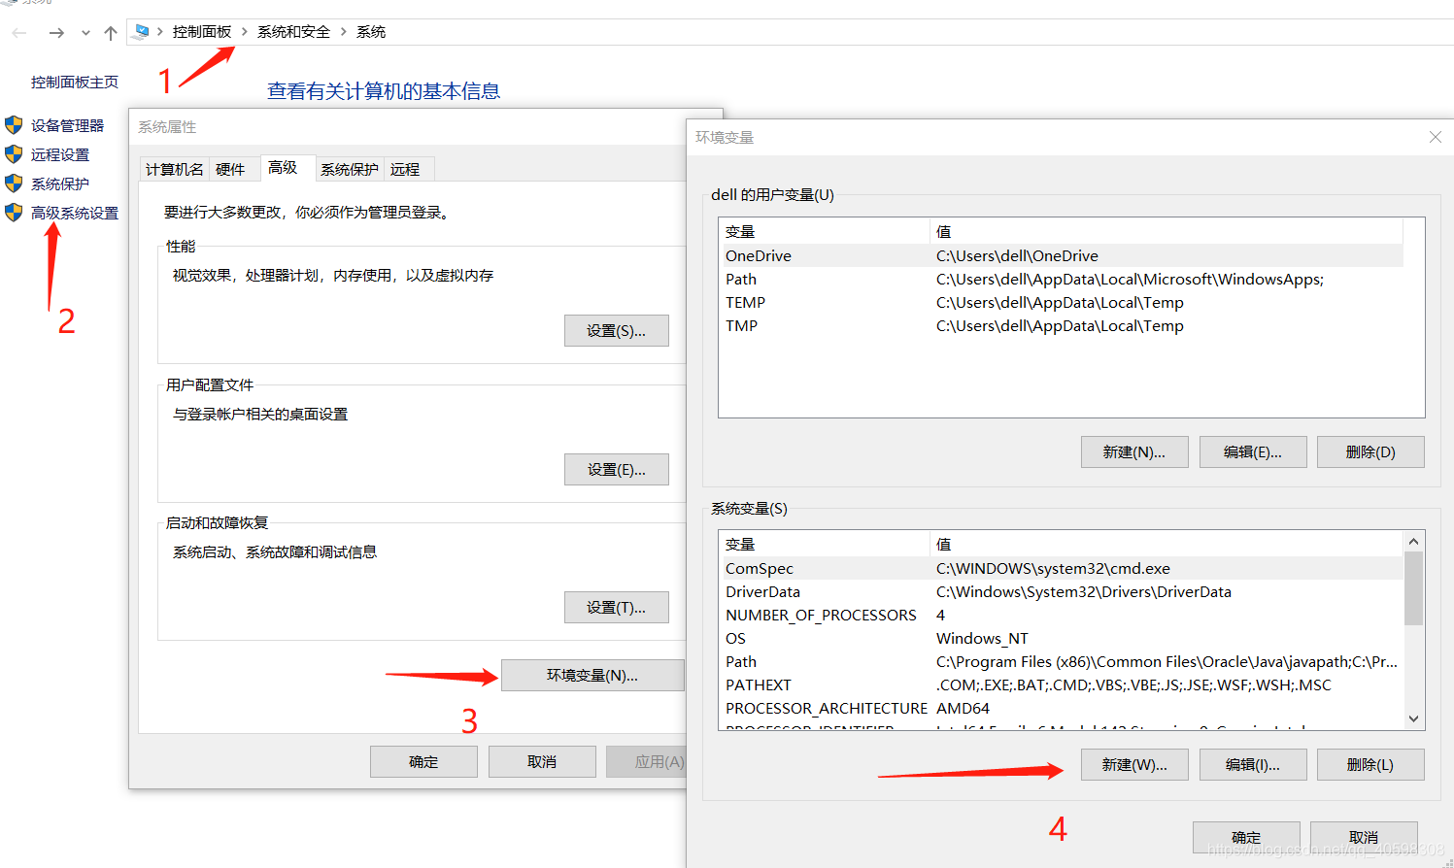The width and height of the screenshot is (1454, 868).
Task: Select system Path with javapath value
Action: [x=1061, y=662]
